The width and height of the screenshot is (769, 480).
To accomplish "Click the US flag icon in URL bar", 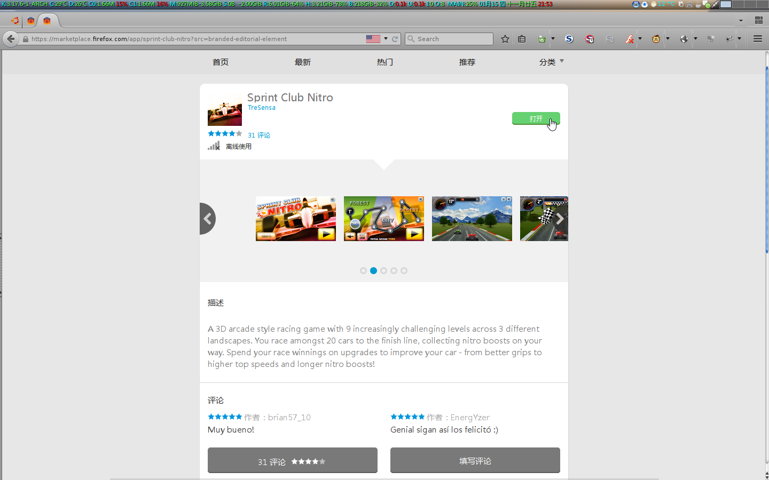I will pos(373,39).
